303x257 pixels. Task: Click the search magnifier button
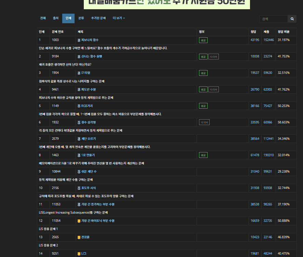pyautogui.click(x=292, y=19)
